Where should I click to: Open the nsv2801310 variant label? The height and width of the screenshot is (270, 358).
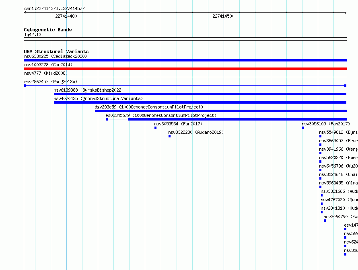339,208
